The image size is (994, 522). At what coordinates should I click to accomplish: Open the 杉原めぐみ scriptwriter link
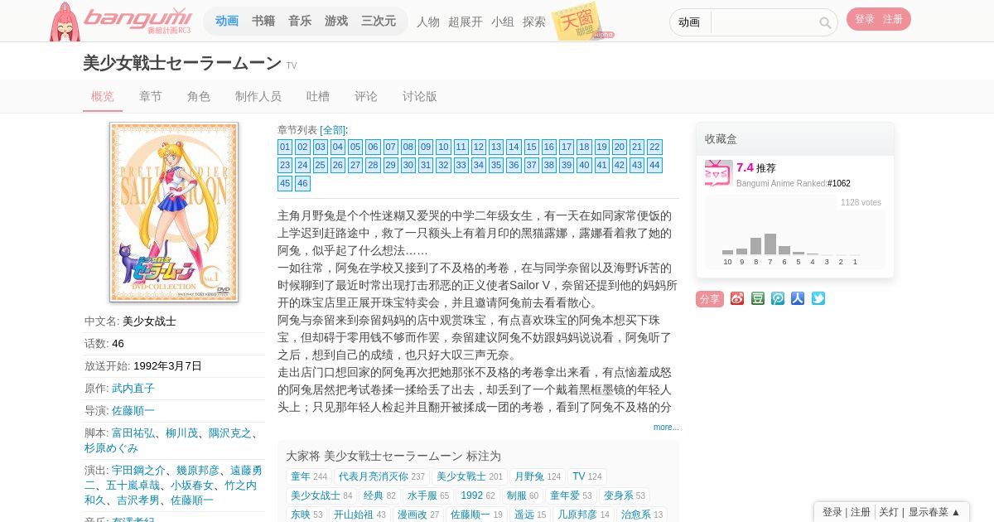[111, 447]
